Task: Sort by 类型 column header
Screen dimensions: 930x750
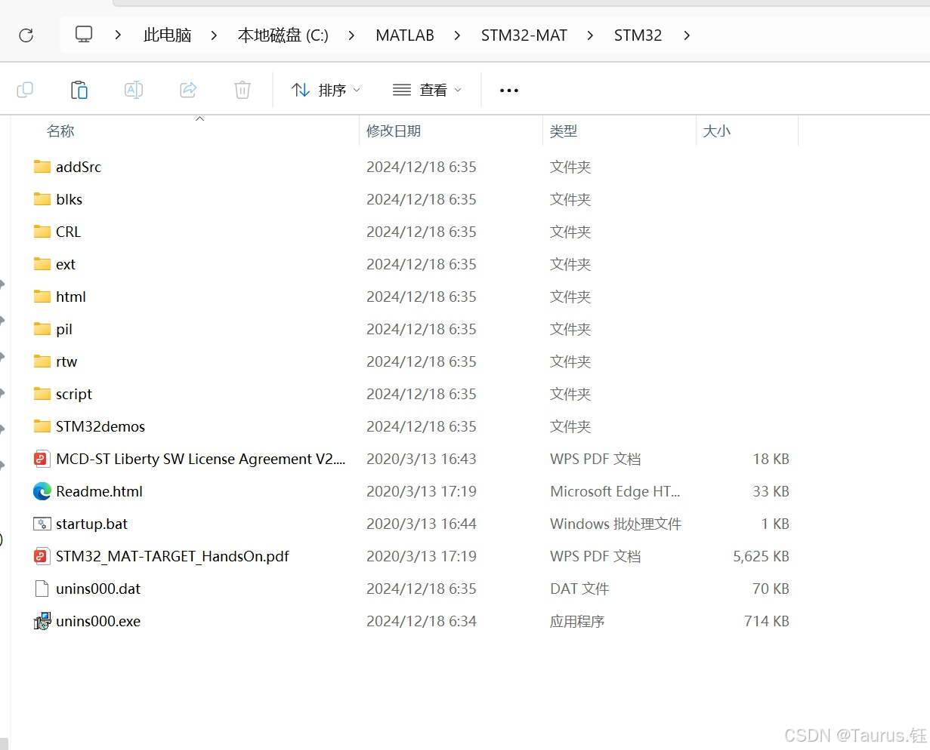Action: (x=564, y=131)
